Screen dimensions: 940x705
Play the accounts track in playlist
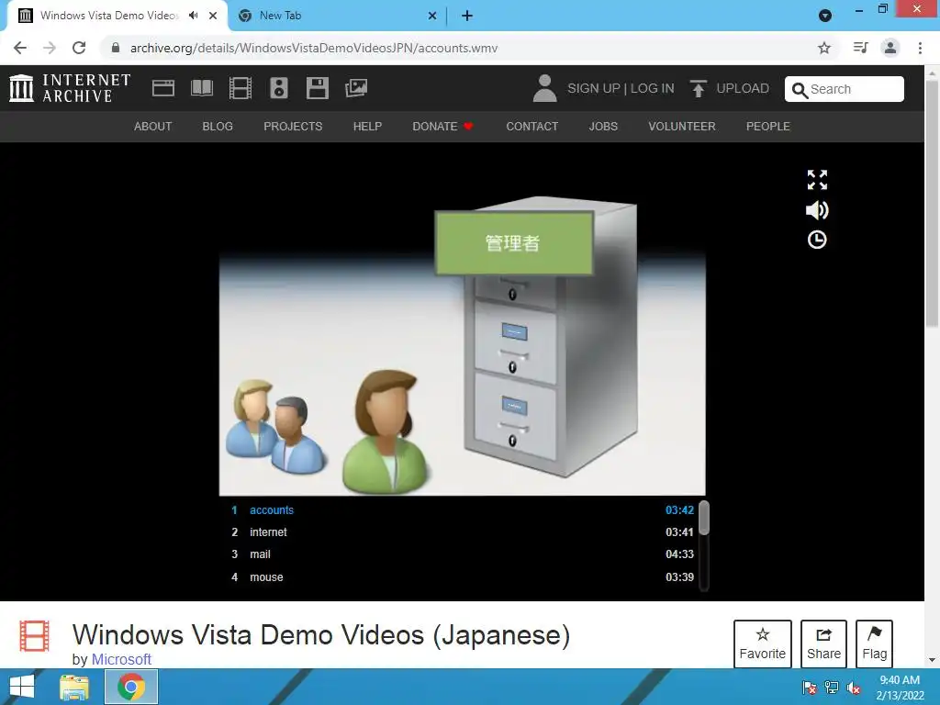463,510
